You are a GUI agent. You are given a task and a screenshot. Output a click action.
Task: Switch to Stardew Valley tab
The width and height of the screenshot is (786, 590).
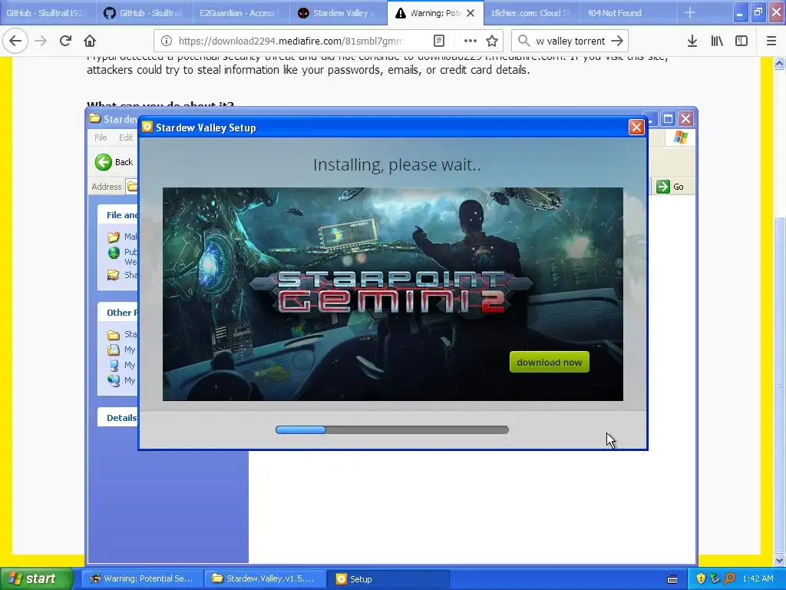pos(338,13)
